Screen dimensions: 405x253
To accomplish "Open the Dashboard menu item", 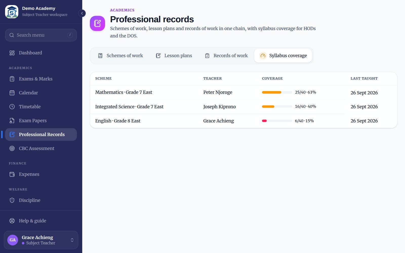I will (x=41, y=53).
